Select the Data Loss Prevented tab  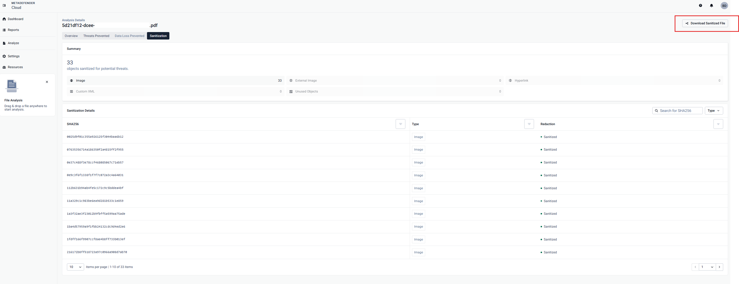129,36
